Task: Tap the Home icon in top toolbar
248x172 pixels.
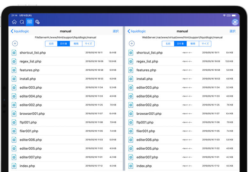Action: coord(14,22)
